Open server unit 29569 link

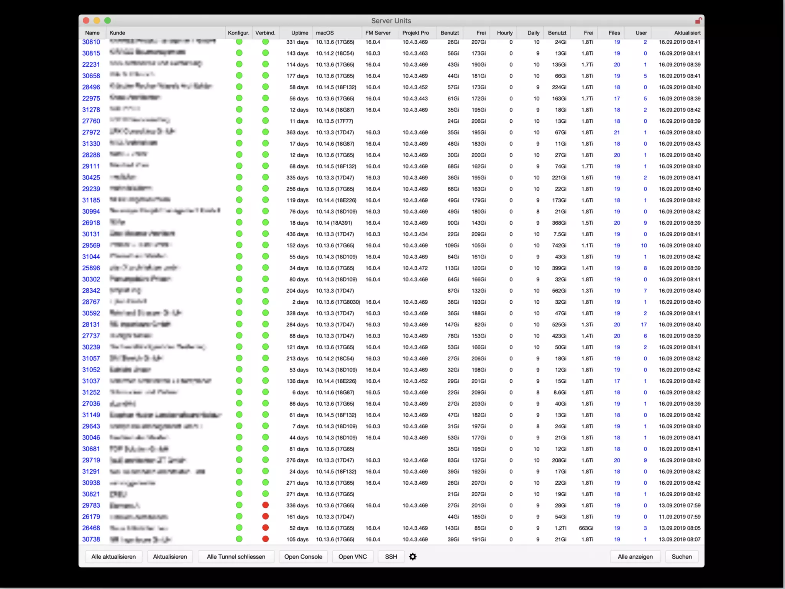click(91, 245)
